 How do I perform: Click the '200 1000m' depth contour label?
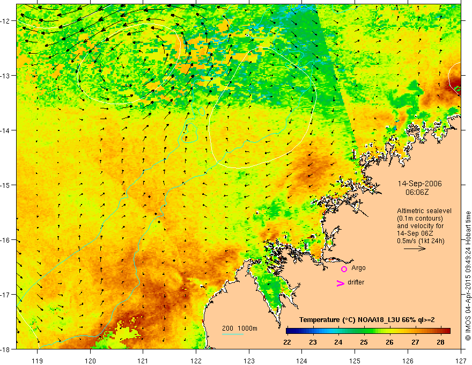[240, 328]
